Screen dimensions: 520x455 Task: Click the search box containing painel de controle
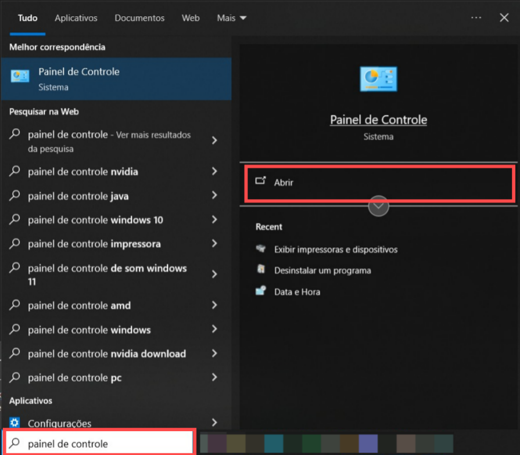pyautogui.click(x=99, y=443)
